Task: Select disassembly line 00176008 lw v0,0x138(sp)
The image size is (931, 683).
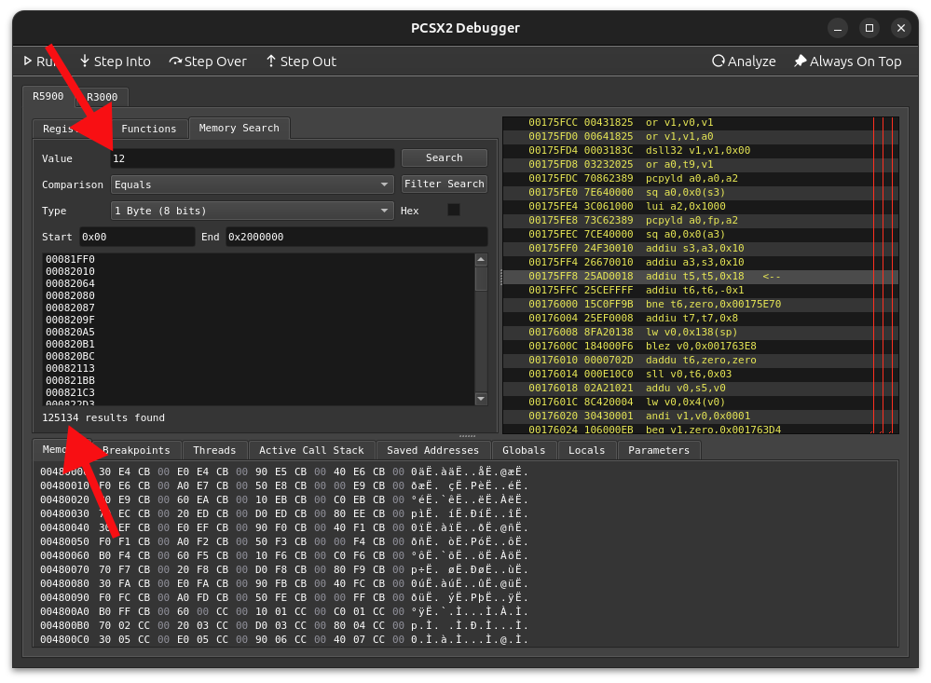Action: point(701,332)
